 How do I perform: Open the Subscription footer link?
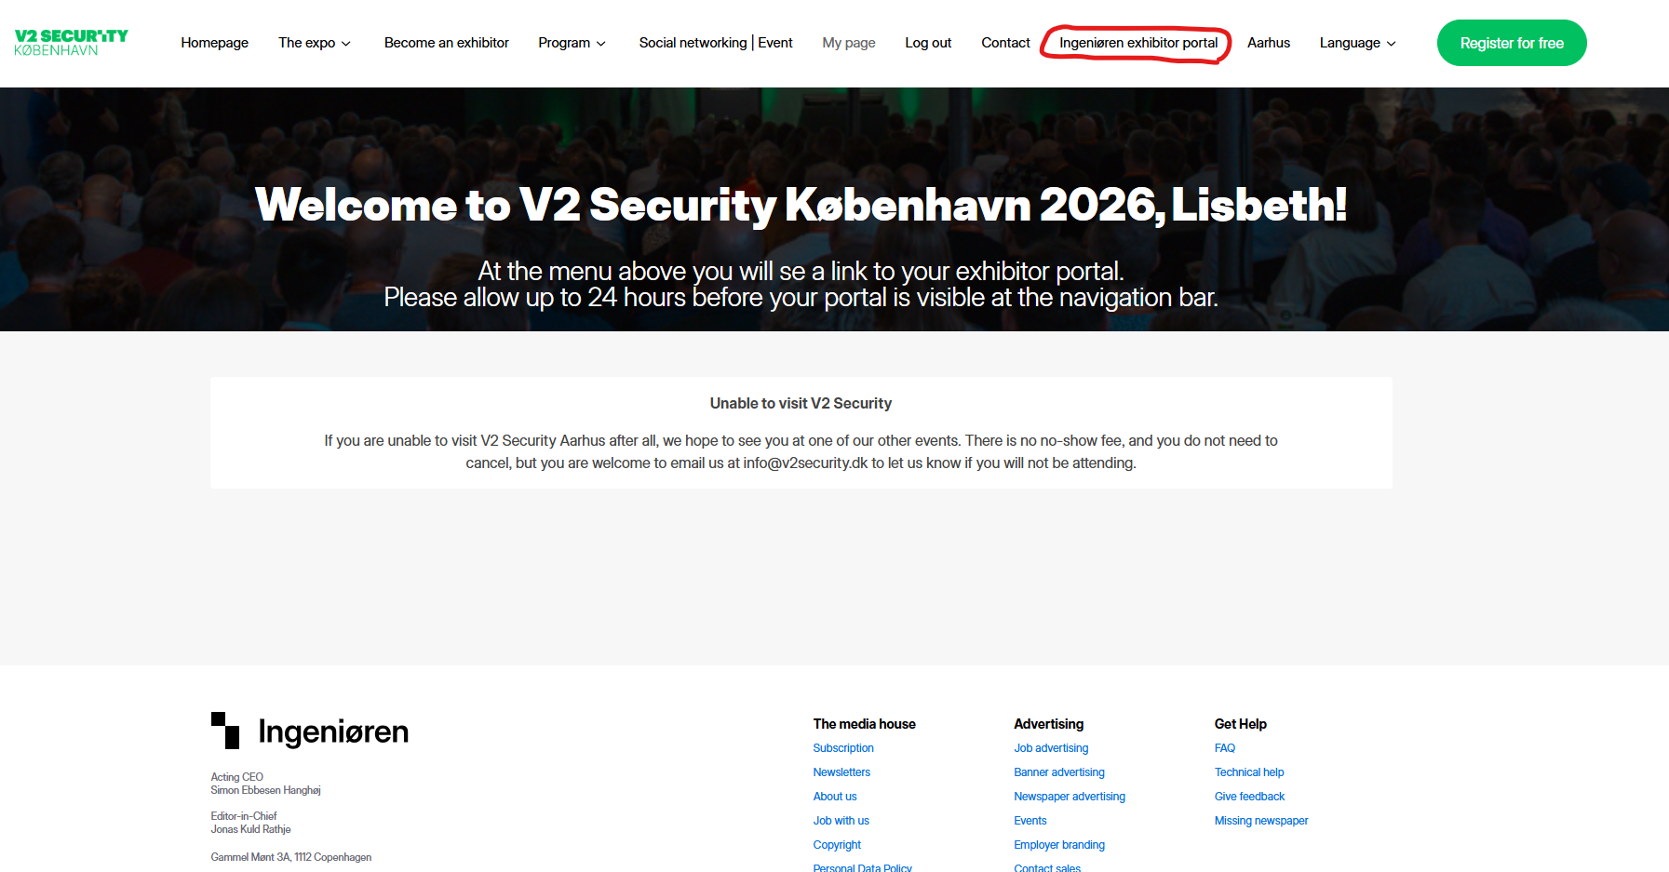point(842,748)
